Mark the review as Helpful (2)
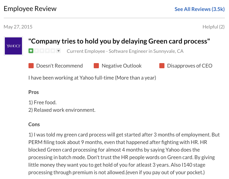Image resolution: width=229 pixels, height=179 pixels. pos(213,27)
